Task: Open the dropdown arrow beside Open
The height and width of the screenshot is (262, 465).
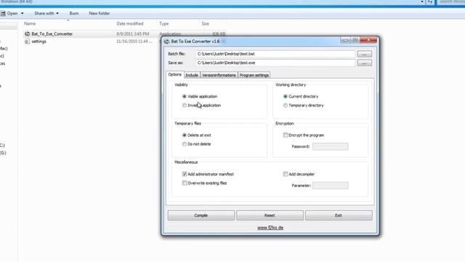Action: point(23,13)
